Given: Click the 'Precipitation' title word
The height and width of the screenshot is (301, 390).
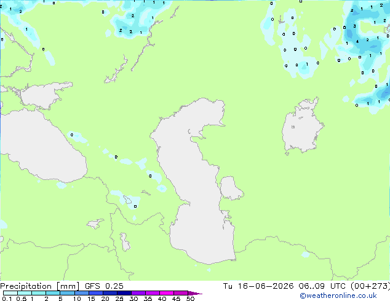Looking at the screenshot, I should pos(26,286).
